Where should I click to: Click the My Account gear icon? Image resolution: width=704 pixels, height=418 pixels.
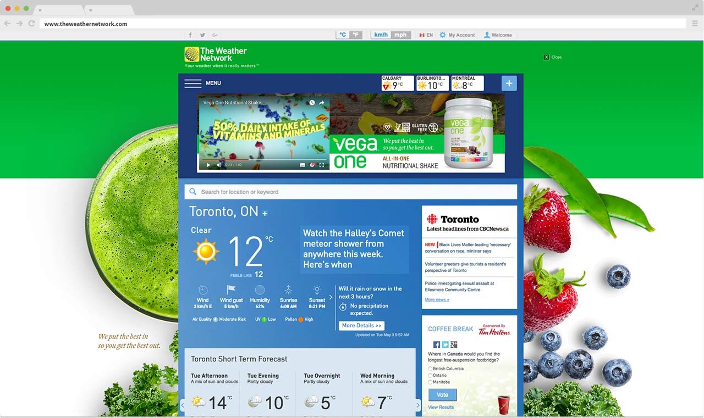[x=443, y=35]
